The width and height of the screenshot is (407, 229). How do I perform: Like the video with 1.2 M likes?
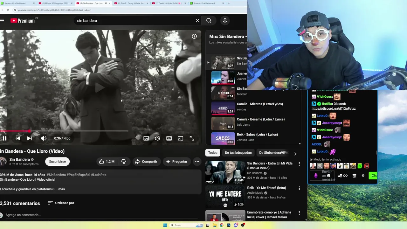point(107,162)
